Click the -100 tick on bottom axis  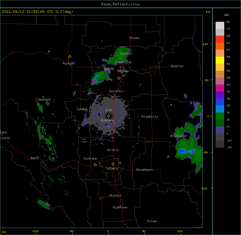(x=35, y=231)
